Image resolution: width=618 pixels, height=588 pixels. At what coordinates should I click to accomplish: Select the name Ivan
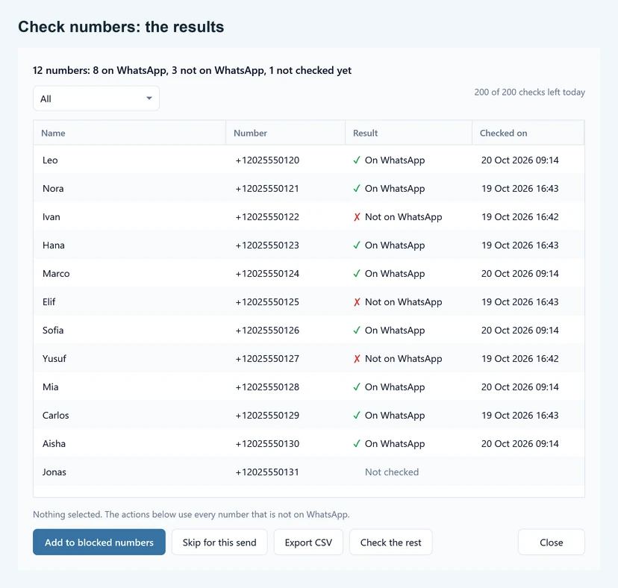[x=51, y=216]
